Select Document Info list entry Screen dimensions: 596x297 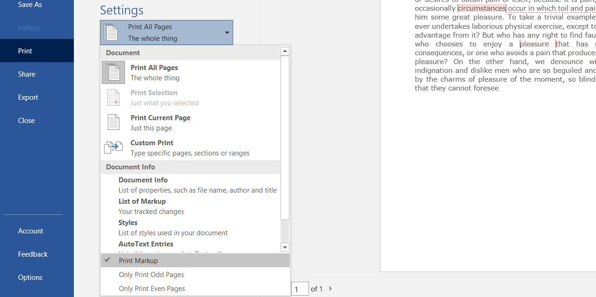click(190, 185)
